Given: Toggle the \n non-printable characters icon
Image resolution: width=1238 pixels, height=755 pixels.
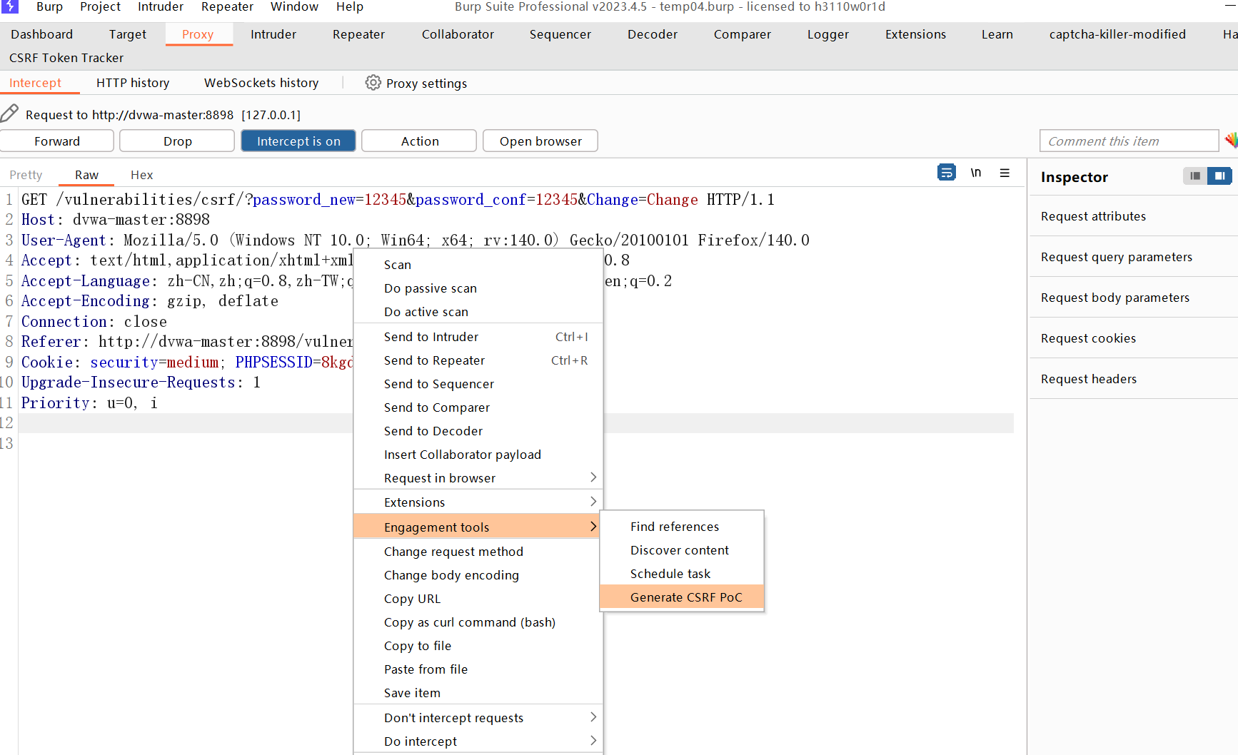Looking at the screenshot, I should [975, 173].
